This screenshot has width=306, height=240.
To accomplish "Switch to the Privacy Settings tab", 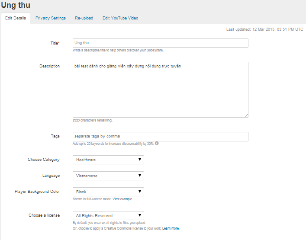I will click(x=51, y=18).
